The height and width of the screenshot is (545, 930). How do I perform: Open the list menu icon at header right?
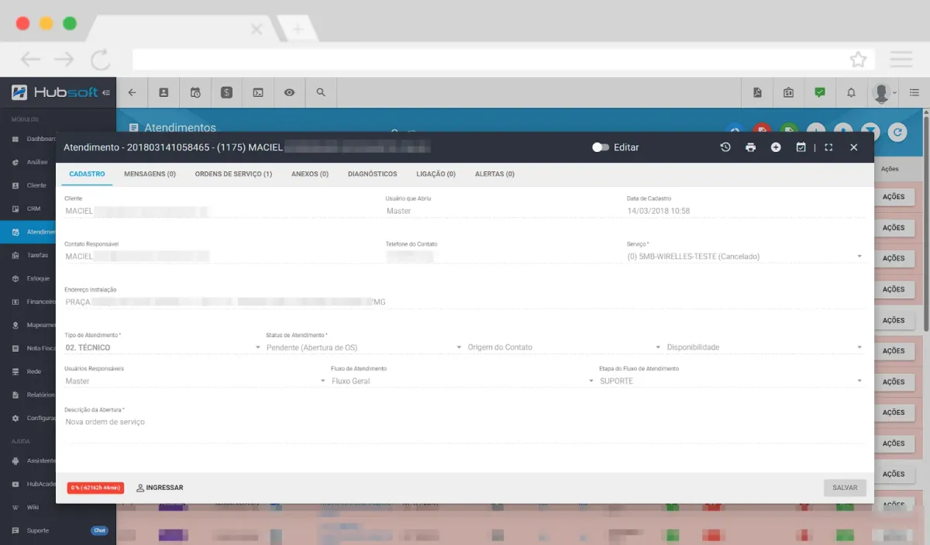(914, 92)
